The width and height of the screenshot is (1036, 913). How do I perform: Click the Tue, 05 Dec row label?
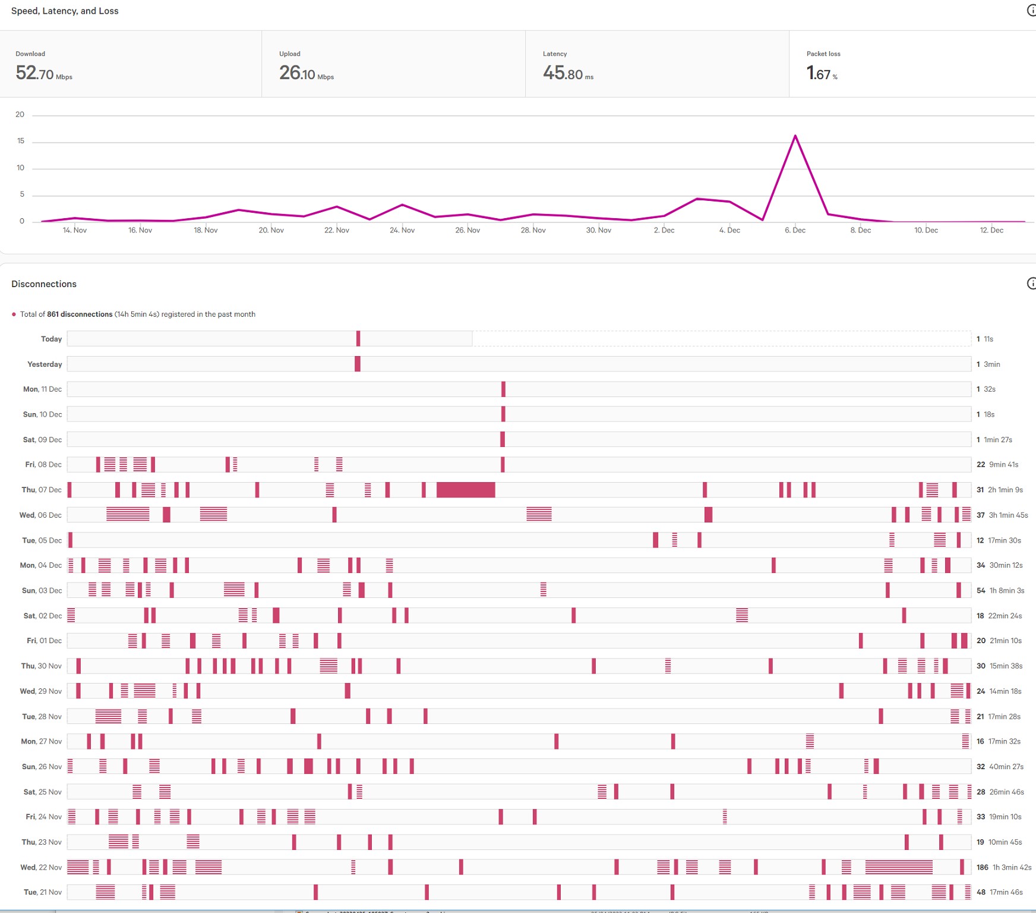click(42, 540)
